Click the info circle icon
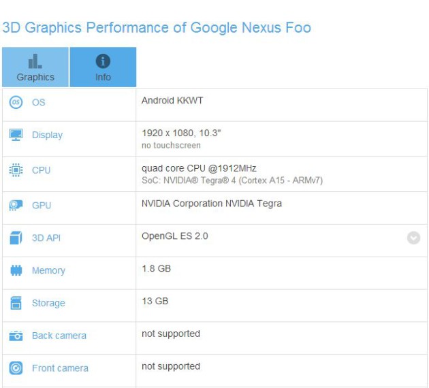The width and height of the screenshot is (429, 388). click(x=103, y=61)
